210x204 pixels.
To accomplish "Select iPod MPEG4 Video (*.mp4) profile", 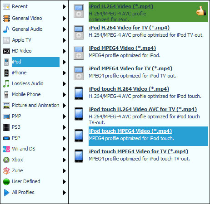I will tap(122, 48).
